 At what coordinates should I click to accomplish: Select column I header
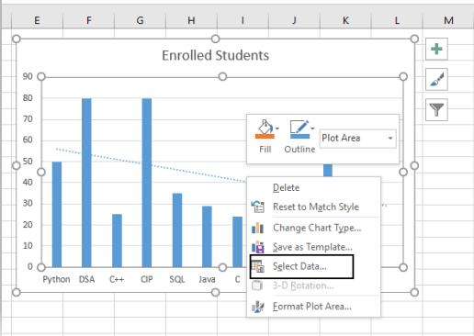click(243, 20)
